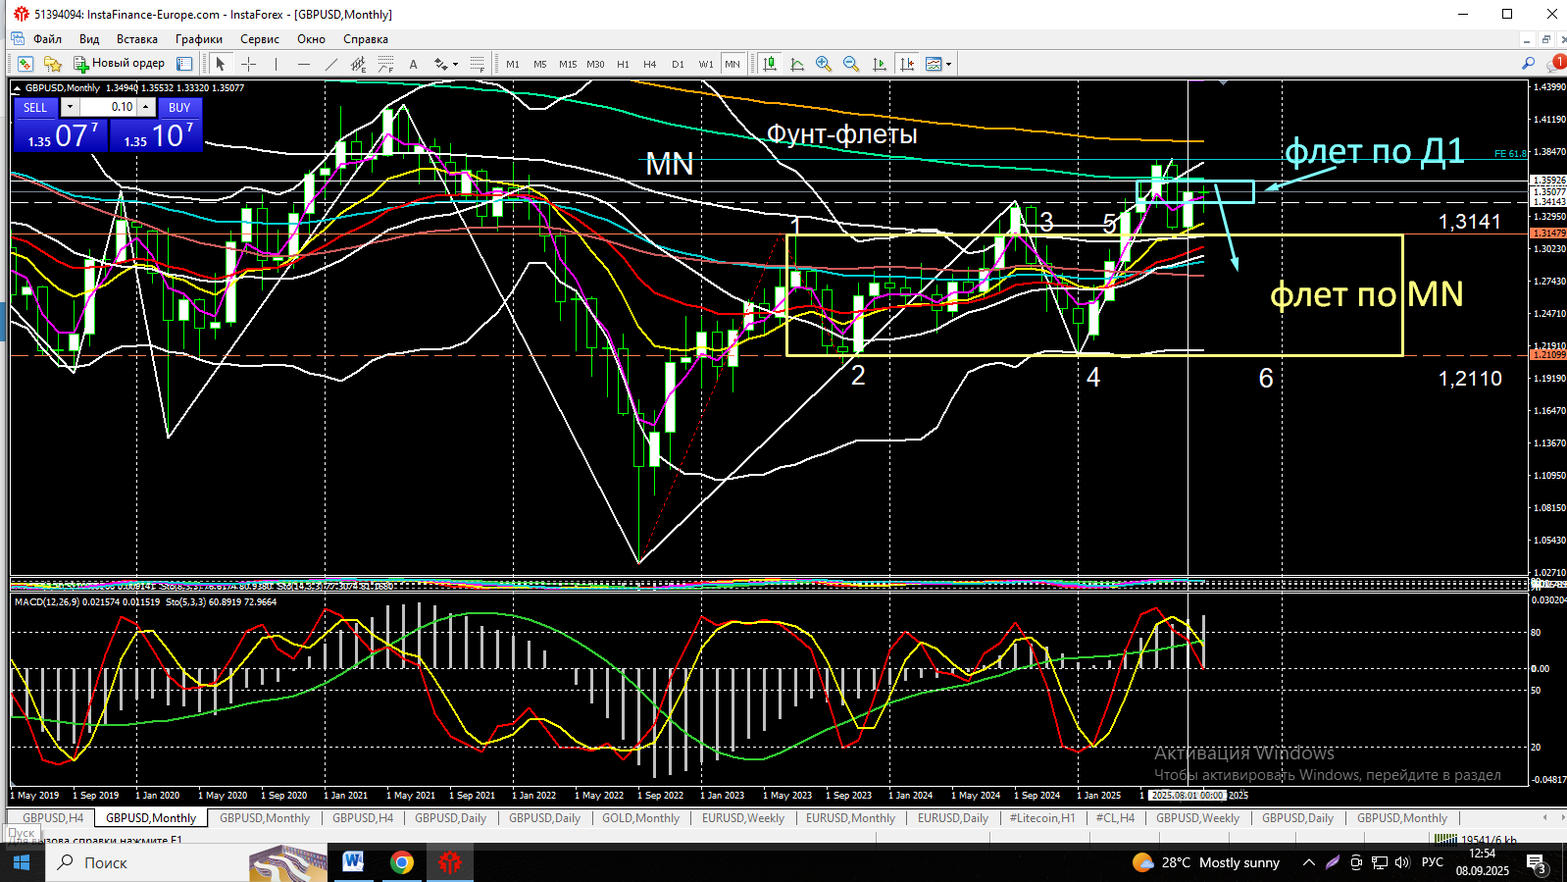Image resolution: width=1567 pixels, height=882 pixels.
Task: Draw a horizontal line object
Action: coord(303,64)
